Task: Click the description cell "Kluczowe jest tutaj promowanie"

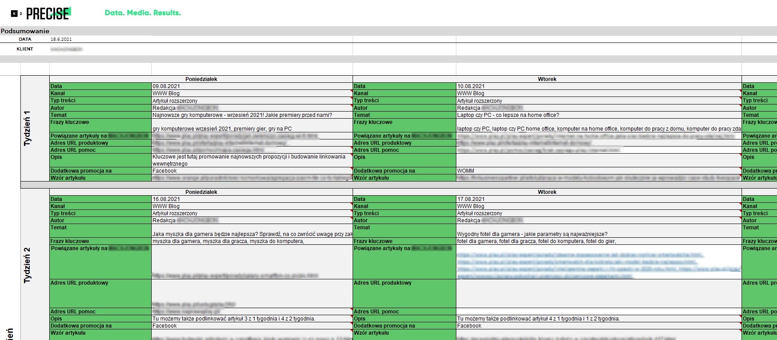Action: click(248, 160)
